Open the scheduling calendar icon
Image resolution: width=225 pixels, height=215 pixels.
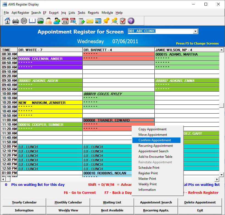coord(65,21)
